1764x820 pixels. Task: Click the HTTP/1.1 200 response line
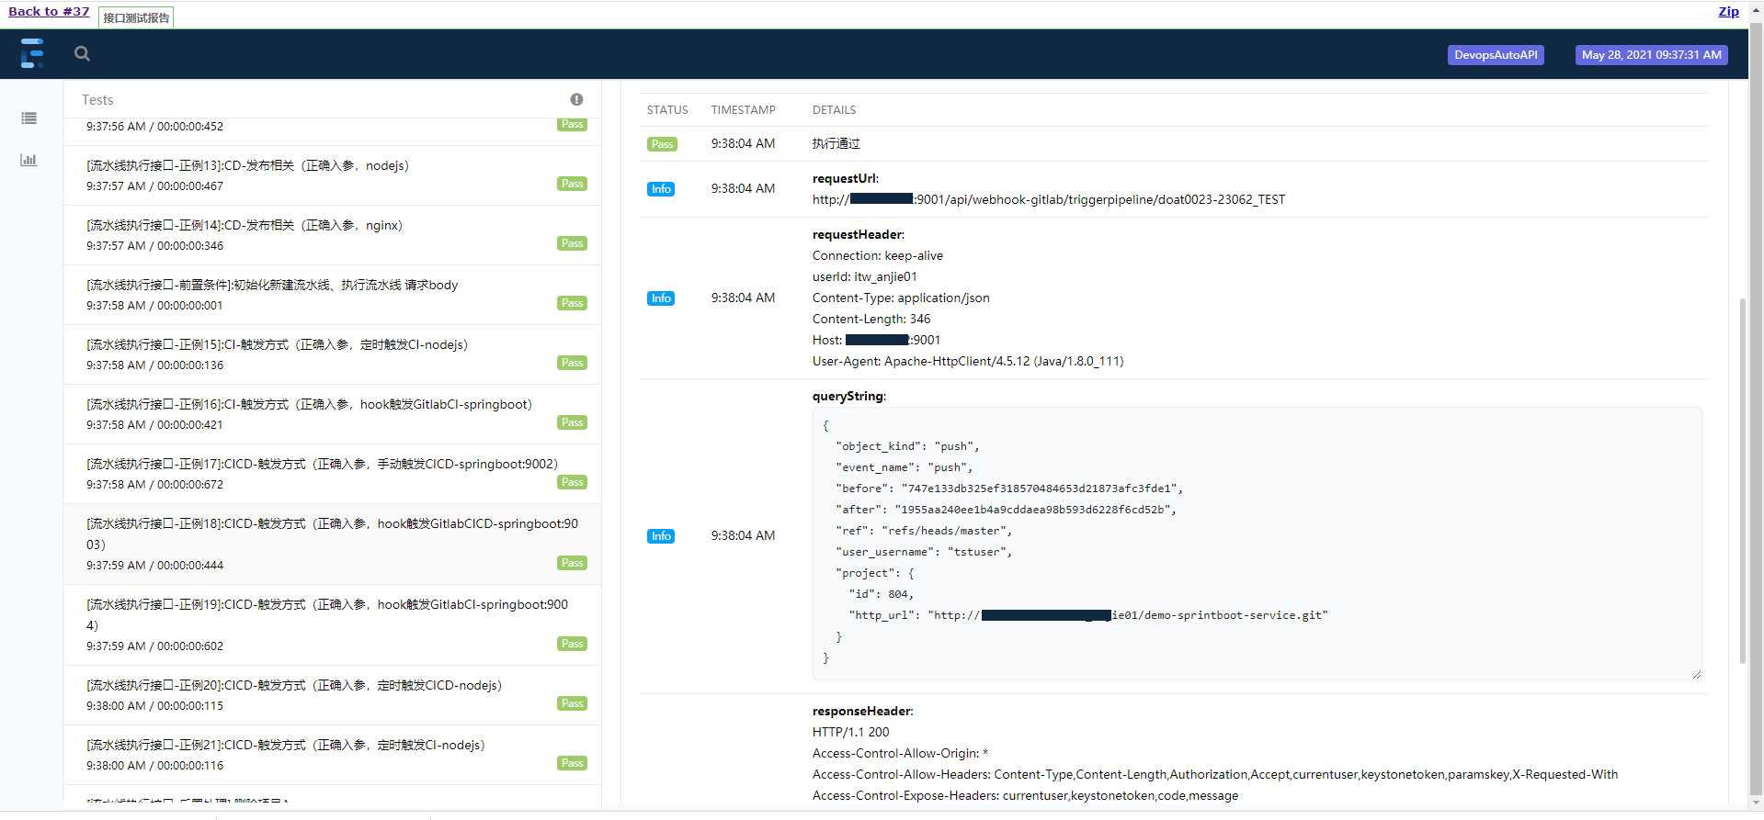pos(851,732)
